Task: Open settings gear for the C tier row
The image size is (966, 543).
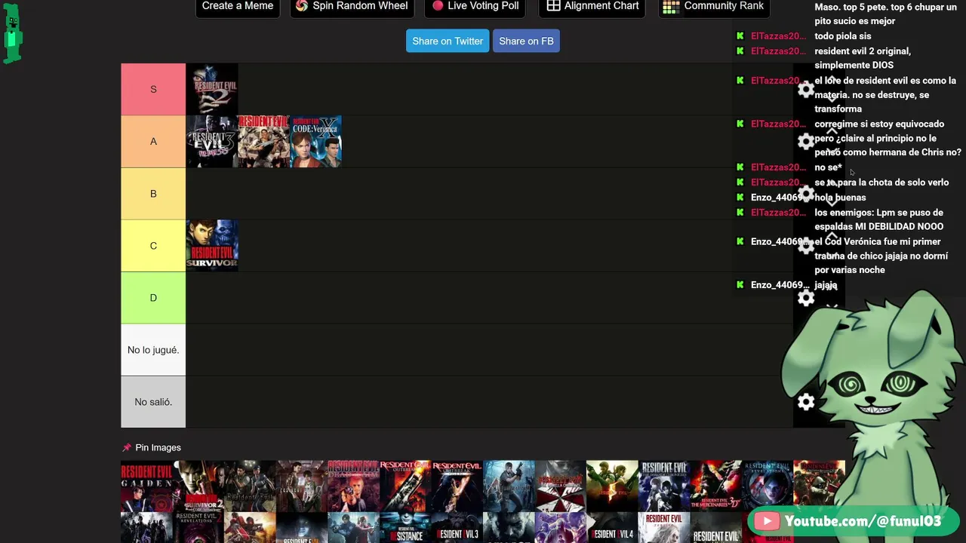Action: point(806,246)
